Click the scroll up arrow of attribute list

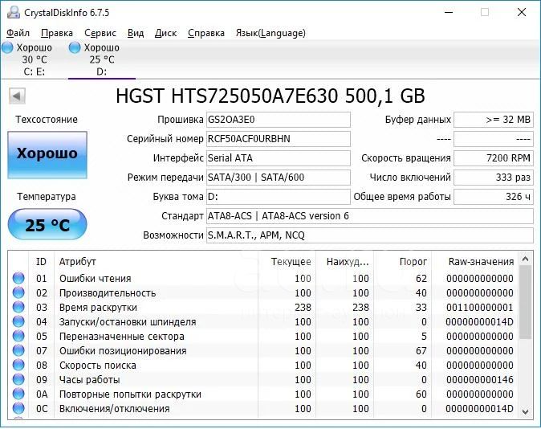point(526,259)
